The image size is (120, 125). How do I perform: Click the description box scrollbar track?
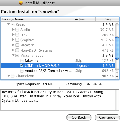pos(117,100)
